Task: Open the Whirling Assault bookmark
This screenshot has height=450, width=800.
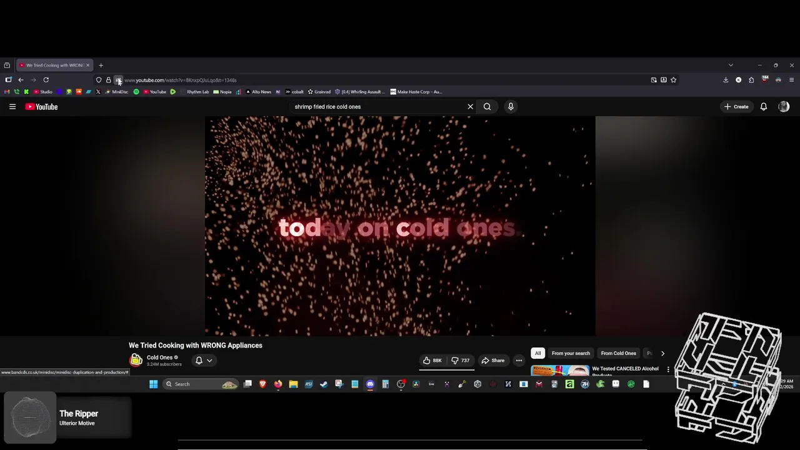Action: pos(360,92)
